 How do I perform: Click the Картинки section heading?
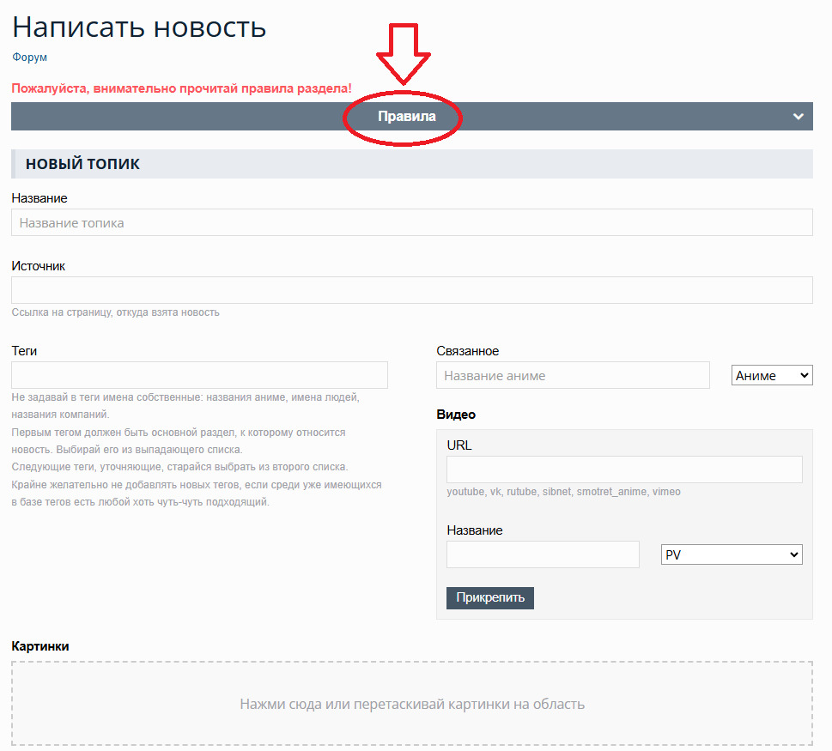pos(39,646)
